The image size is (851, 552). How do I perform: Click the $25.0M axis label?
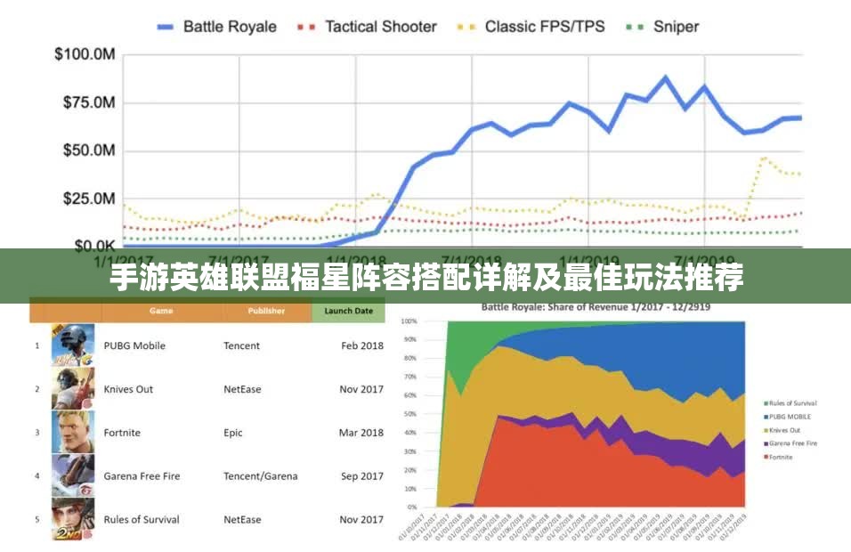point(90,199)
